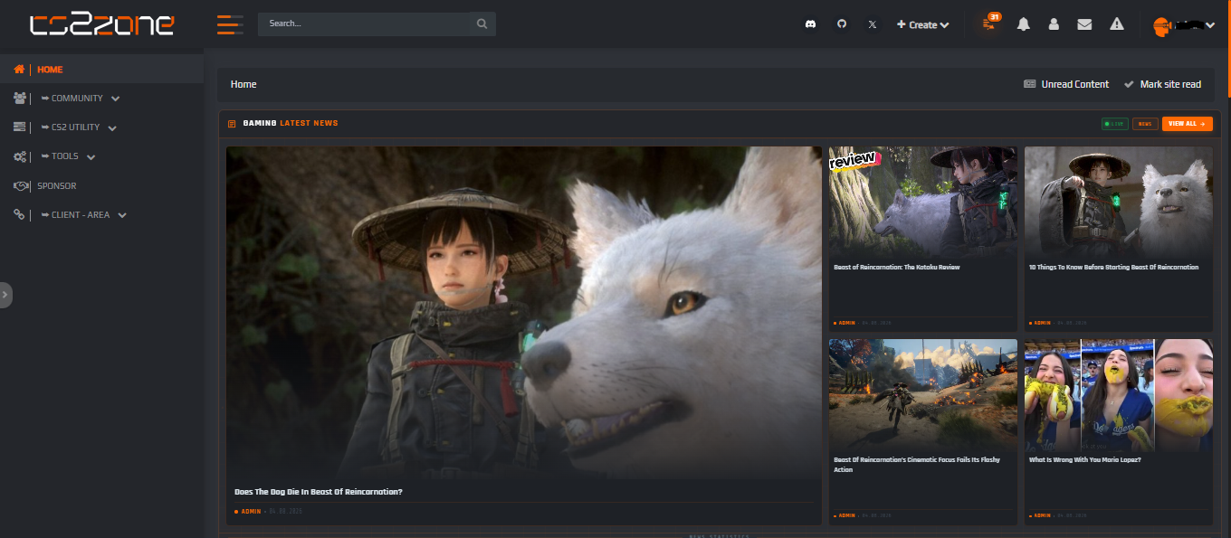Click Mark site read

(x=1170, y=84)
